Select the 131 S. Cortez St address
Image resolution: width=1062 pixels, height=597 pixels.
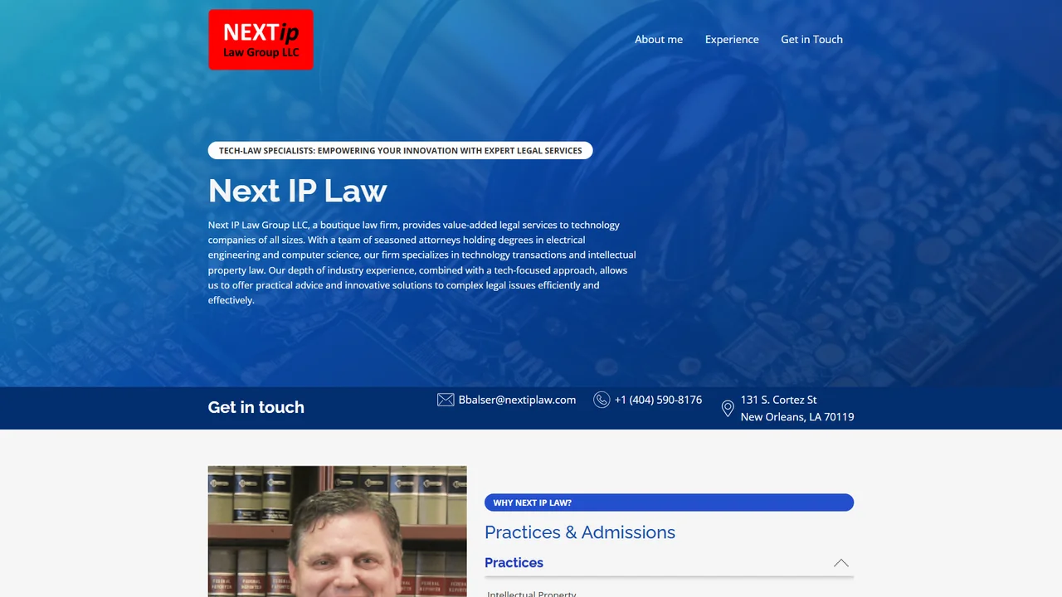pos(779,400)
